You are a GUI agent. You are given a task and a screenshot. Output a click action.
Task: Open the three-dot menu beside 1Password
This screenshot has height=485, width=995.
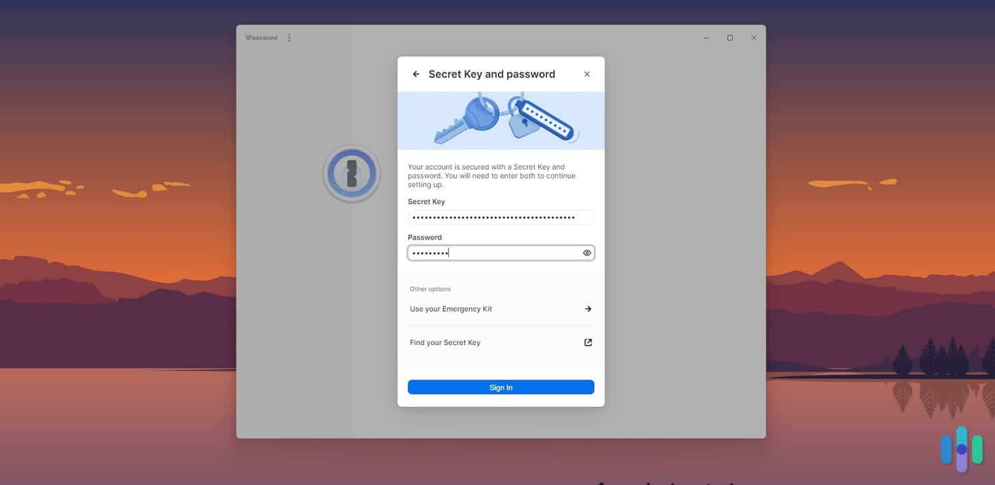tap(289, 37)
